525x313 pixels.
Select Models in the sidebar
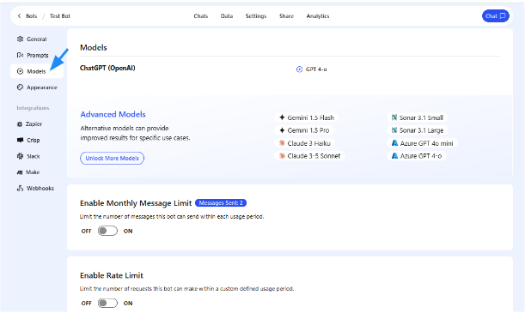pyautogui.click(x=37, y=71)
